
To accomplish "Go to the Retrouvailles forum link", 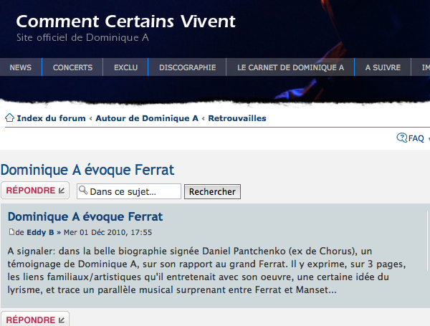I will click(237, 118).
